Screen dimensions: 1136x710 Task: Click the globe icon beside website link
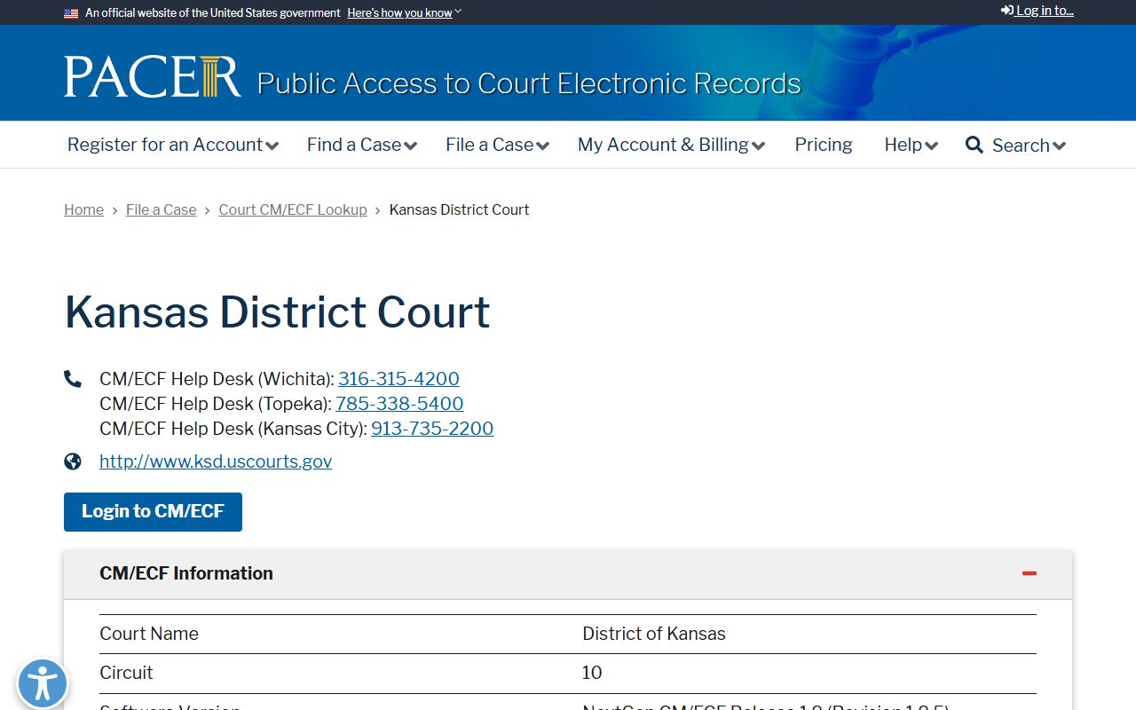coord(73,461)
